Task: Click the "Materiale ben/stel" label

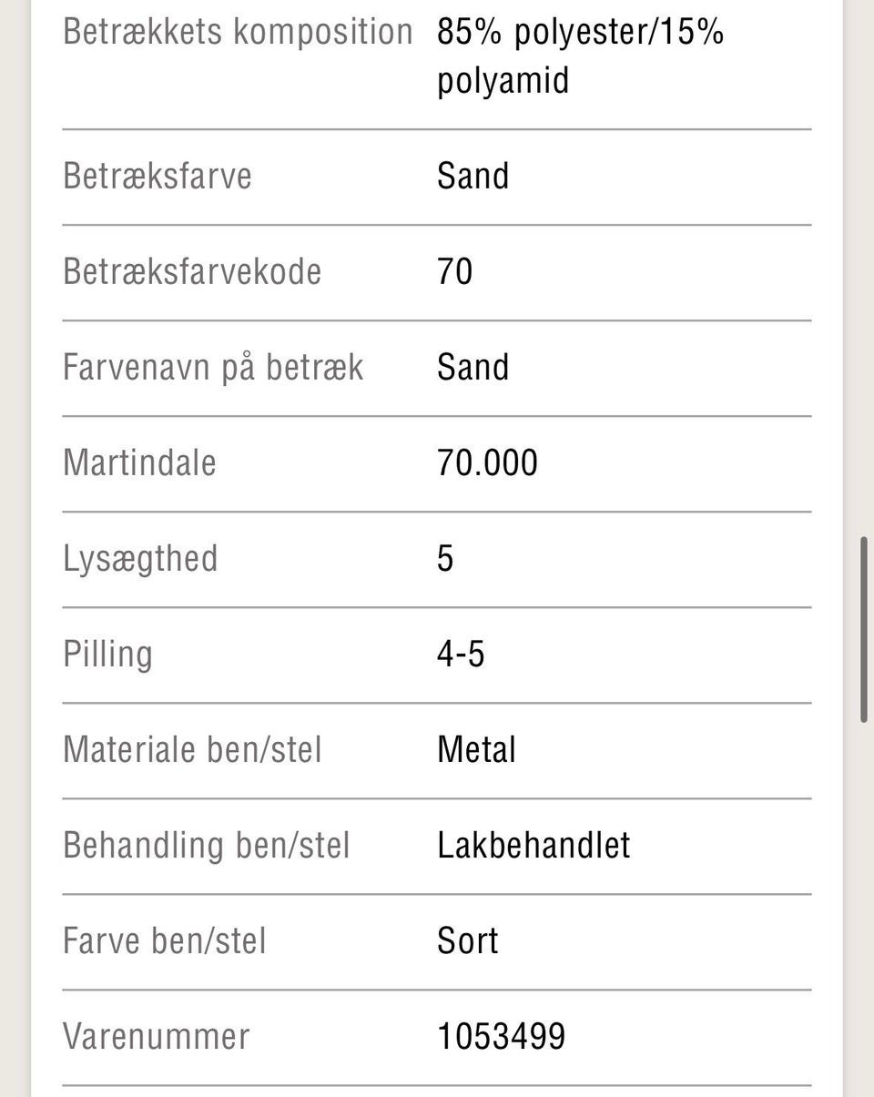Action: pyautogui.click(x=192, y=749)
